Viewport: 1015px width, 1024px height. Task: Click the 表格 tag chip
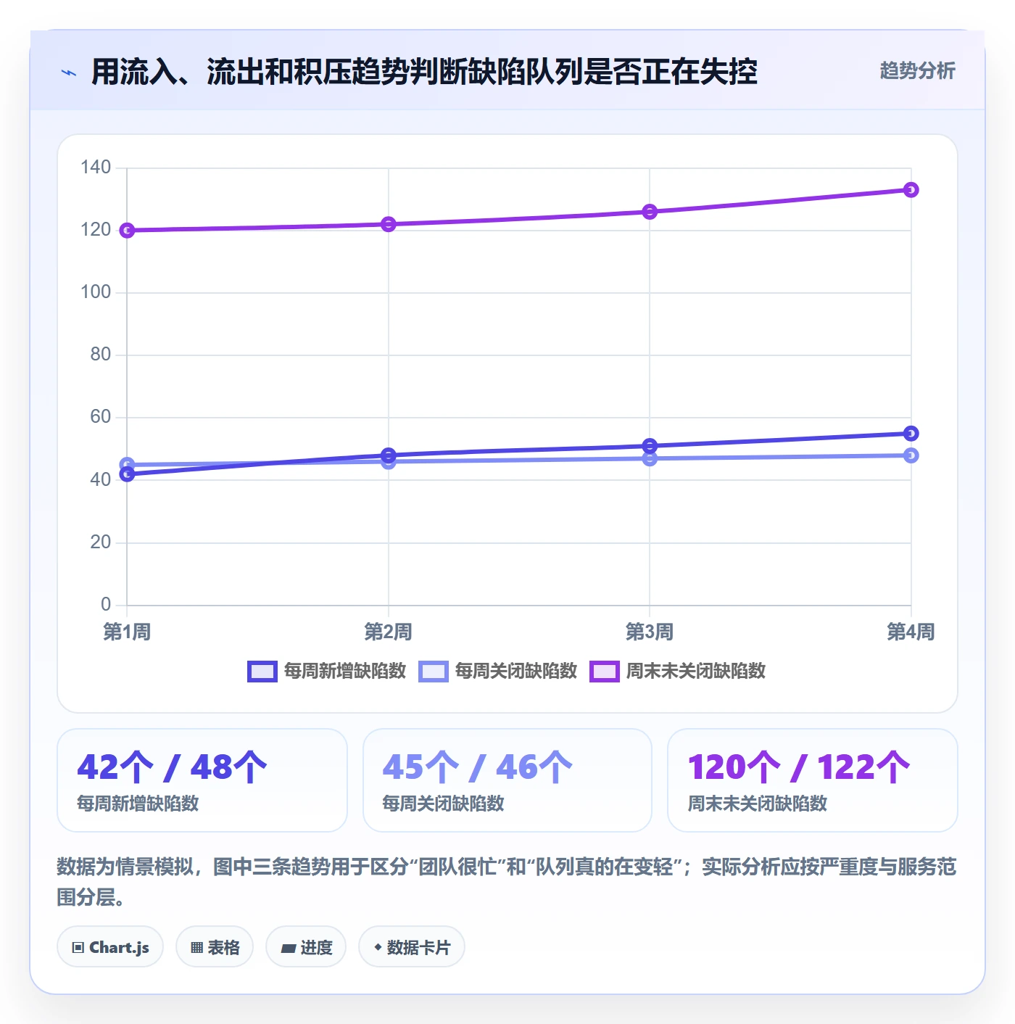click(215, 946)
